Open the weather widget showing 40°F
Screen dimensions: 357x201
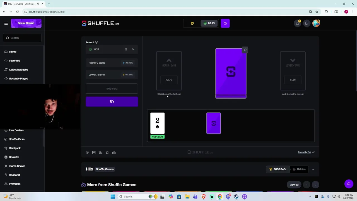click(x=13, y=197)
